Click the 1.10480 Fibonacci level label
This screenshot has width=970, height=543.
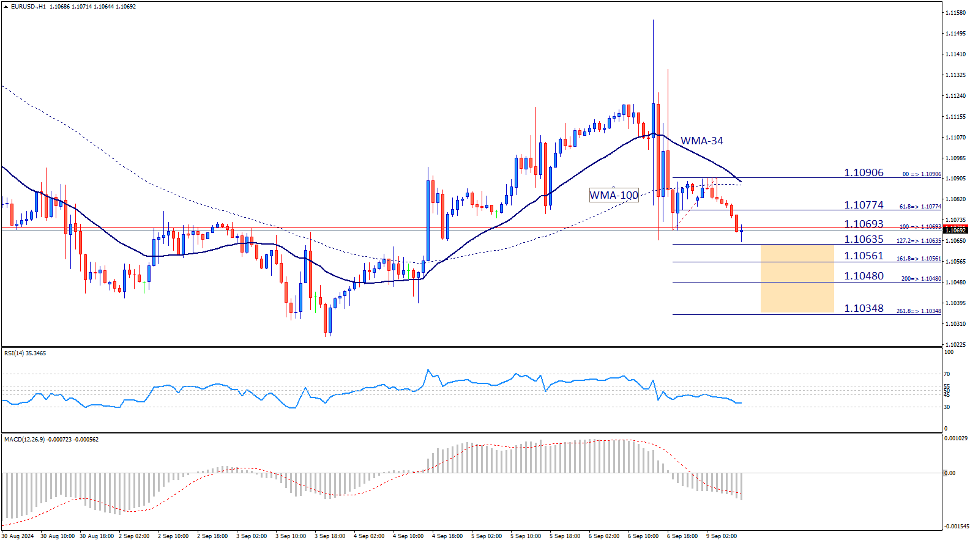coord(864,276)
